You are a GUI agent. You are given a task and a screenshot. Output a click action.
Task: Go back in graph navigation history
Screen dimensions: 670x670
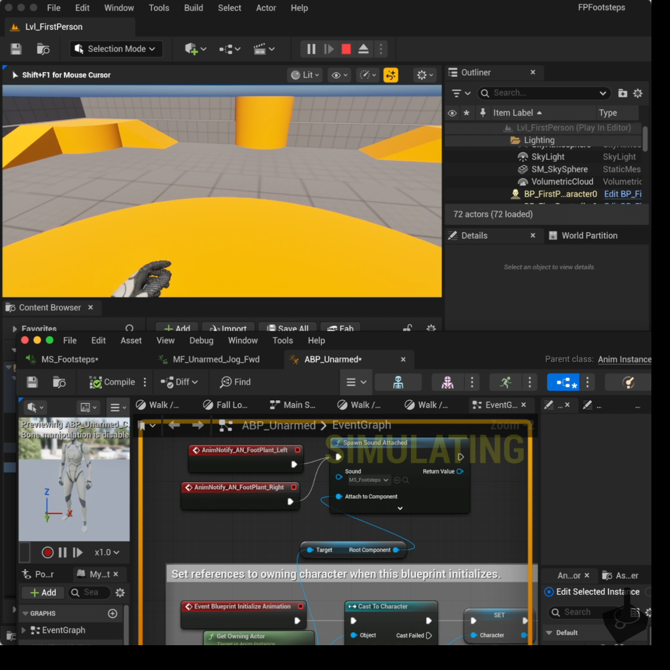(x=174, y=425)
